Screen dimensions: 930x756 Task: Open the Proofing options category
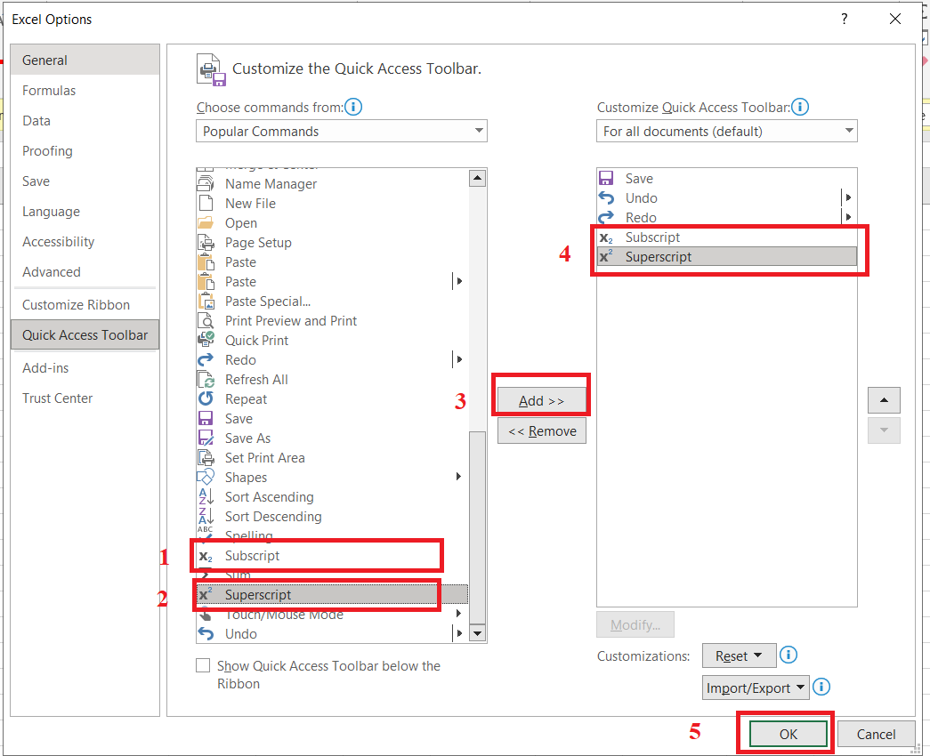pos(85,150)
